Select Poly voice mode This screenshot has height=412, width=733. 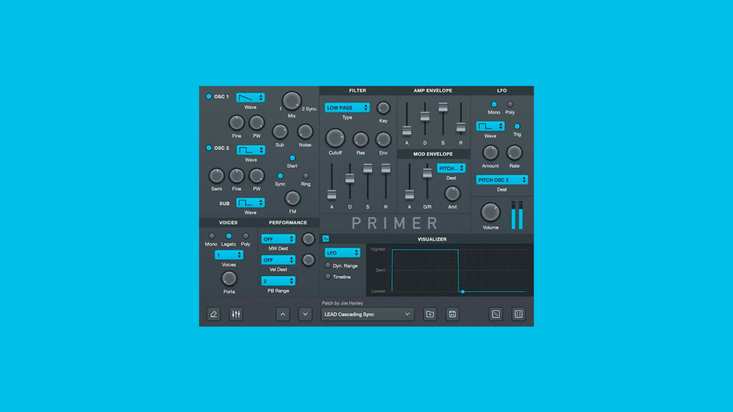[x=246, y=236]
